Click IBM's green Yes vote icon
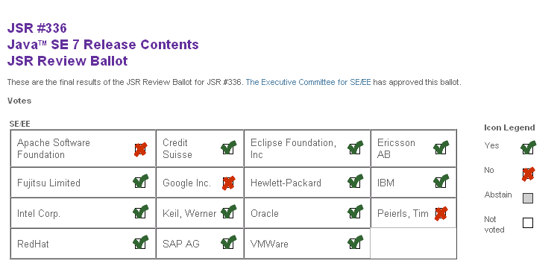Screen dimensions: 560x278 (441, 181)
